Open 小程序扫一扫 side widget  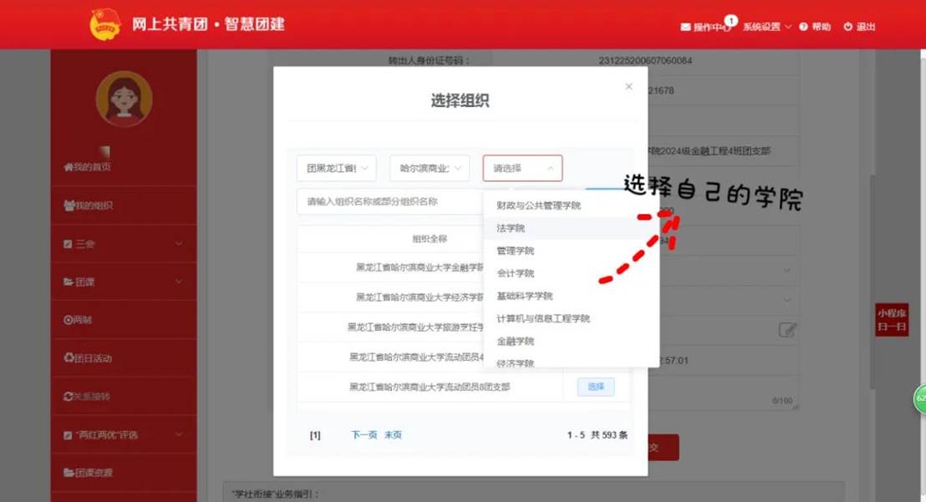pos(891,319)
